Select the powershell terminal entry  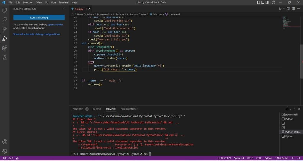pos(291,115)
